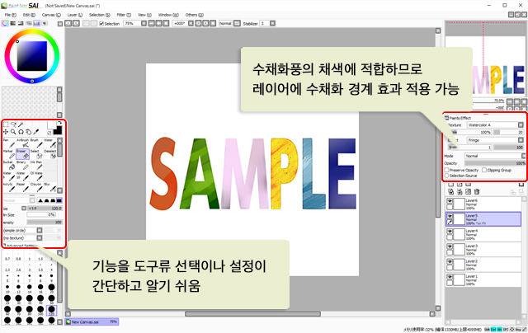Enable the Preserve Opacity checkbox
The height and width of the screenshot is (333, 528).
[x=448, y=169]
